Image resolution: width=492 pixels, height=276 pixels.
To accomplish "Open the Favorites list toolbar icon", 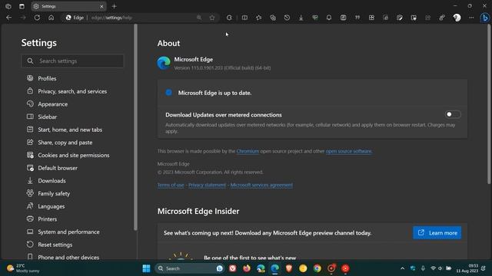I will click(x=259, y=18).
